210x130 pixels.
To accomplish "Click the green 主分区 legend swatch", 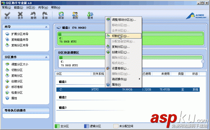I will (x=57, y=126).
